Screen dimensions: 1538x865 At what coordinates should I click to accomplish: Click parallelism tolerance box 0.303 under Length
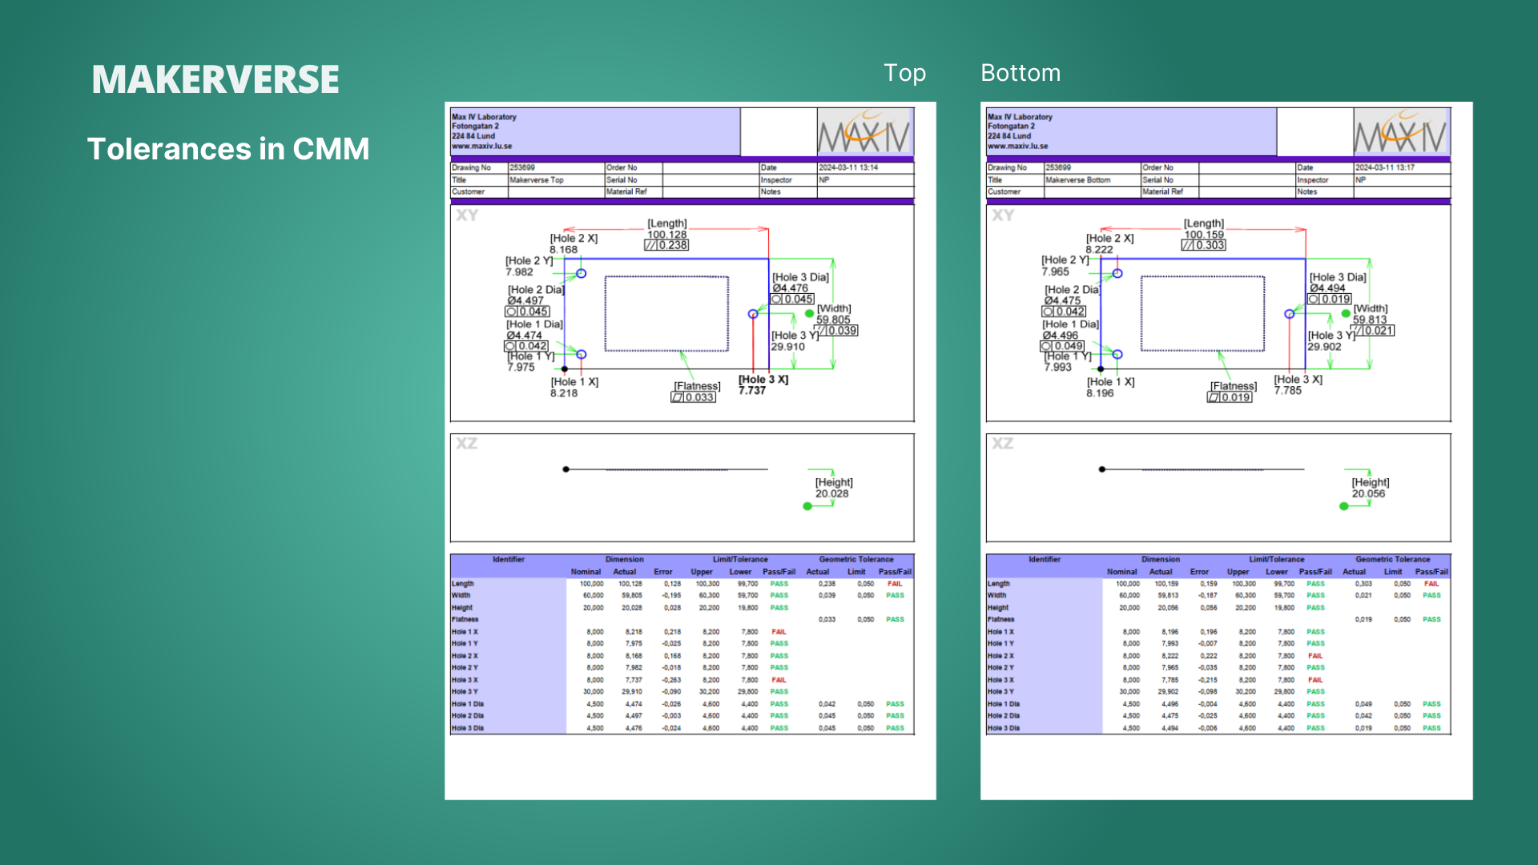tap(1203, 245)
